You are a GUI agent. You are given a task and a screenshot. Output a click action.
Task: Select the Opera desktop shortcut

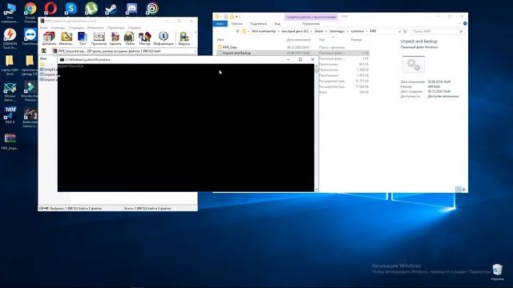[x=50, y=9]
